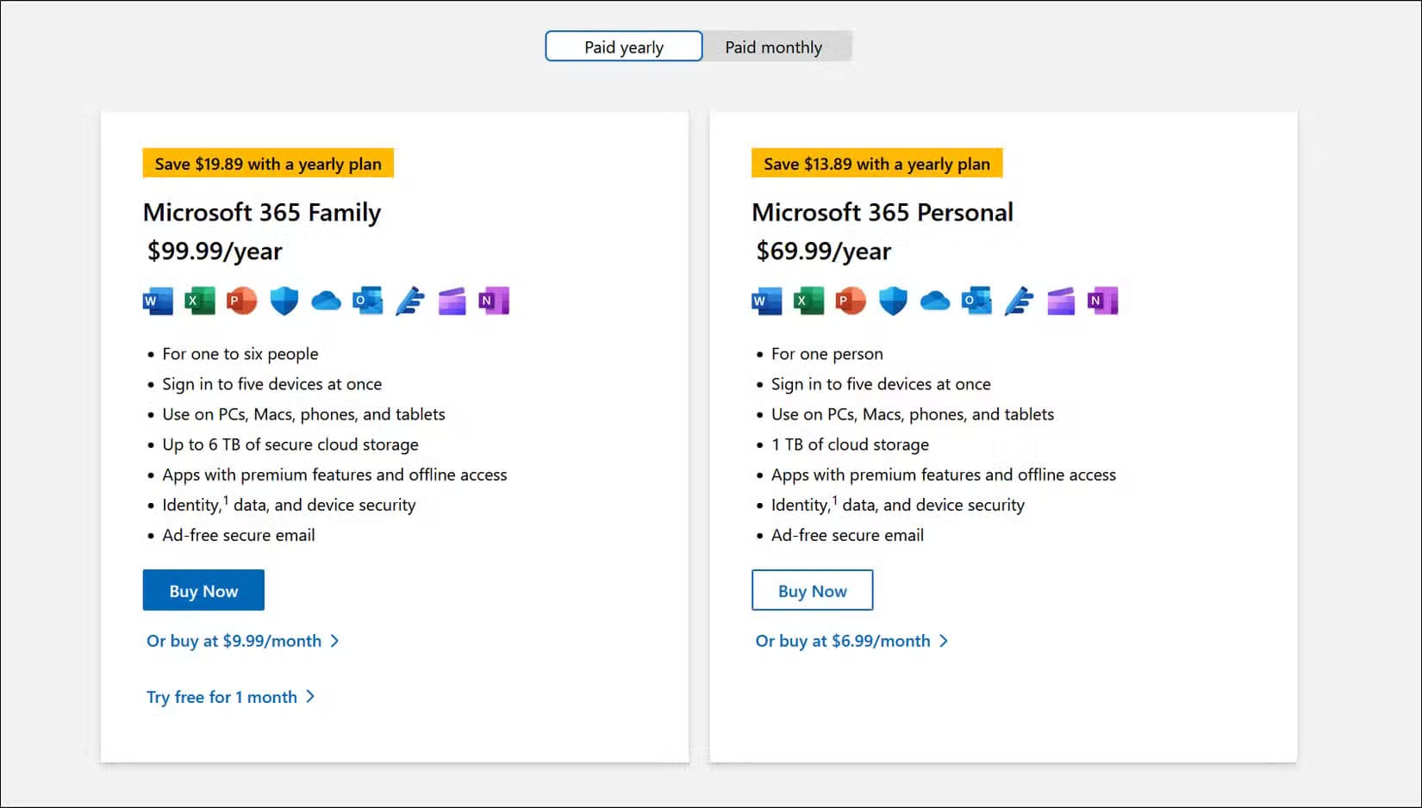Image resolution: width=1422 pixels, height=808 pixels.
Task: Click the Save $19.89 yearly plan badge
Action: [x=268, y=164]
